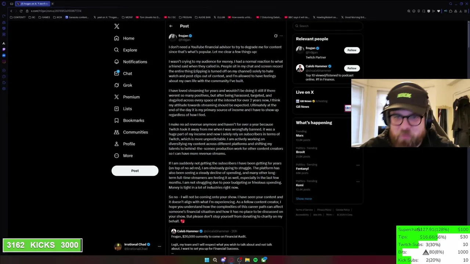
Task: Open the KICK bookmarks folder
Action: 57,17
